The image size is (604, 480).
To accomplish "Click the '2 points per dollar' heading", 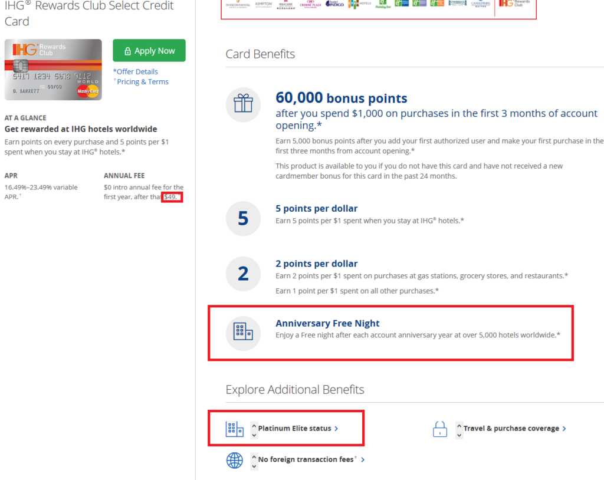I will (x=317, y=264).
